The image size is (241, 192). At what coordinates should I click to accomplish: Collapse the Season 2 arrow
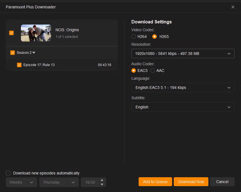tap(34, 53)
